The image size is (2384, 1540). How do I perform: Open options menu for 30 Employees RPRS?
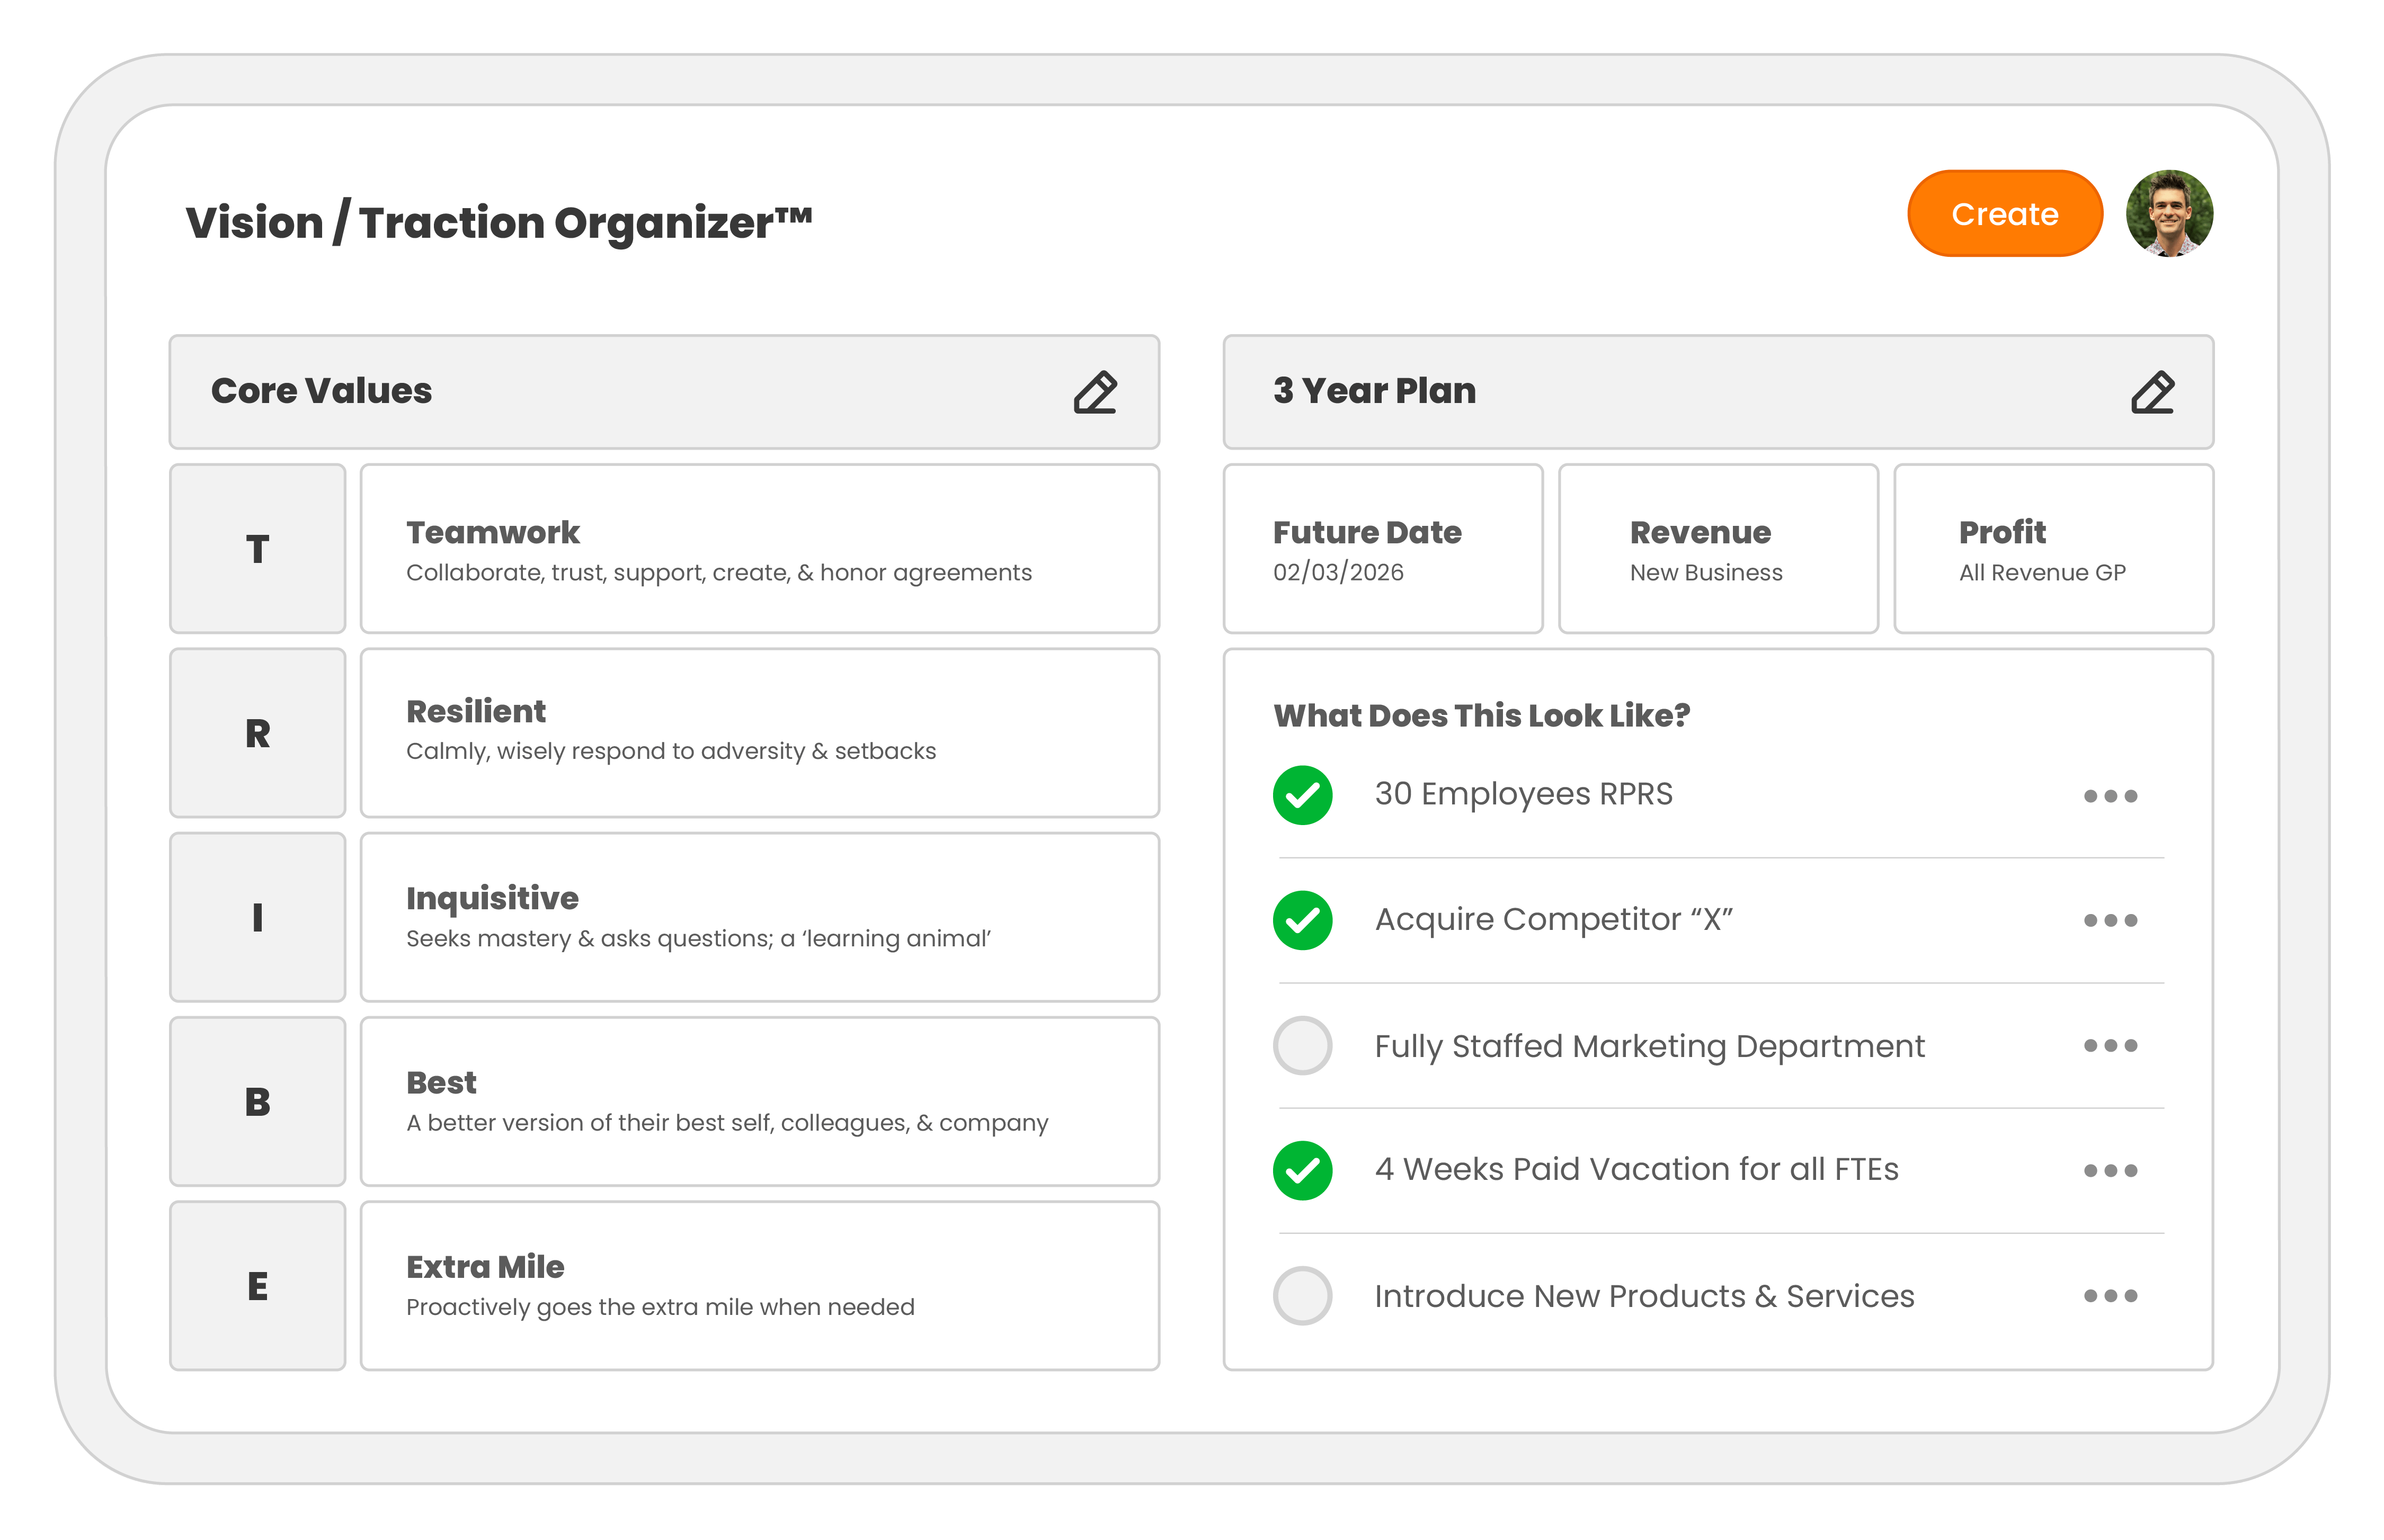[2111, 795]
